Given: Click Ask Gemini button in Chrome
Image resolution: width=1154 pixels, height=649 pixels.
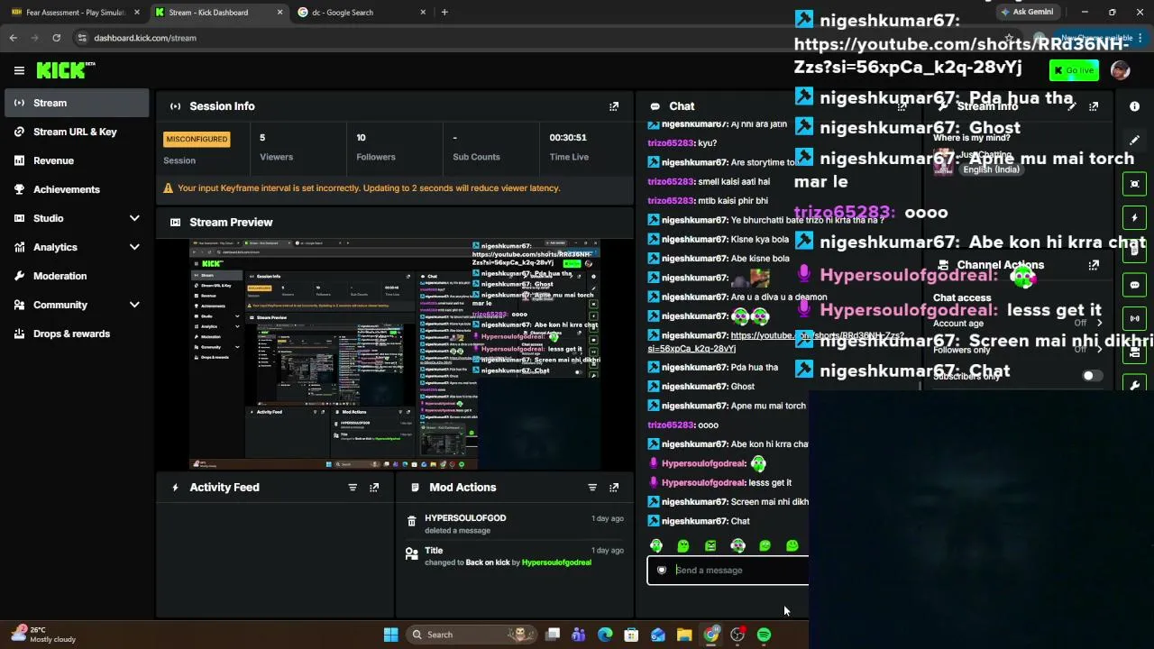Looking at the screenshot, I should [x=1026, y=13].
